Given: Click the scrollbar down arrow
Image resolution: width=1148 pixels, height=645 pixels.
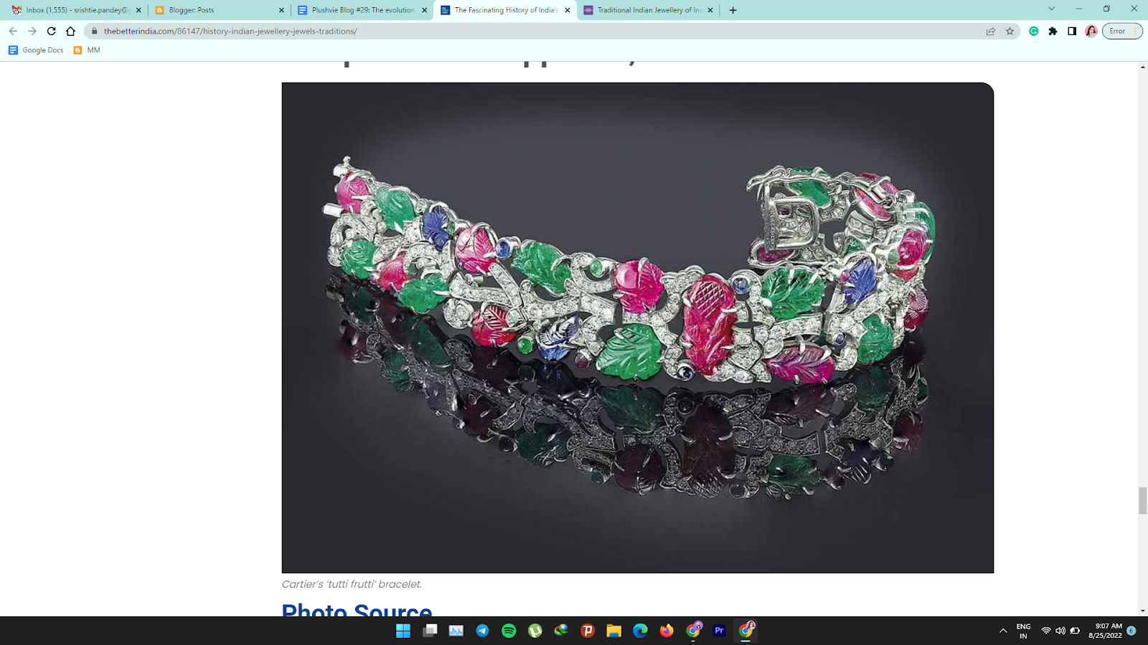Looking at the screenshot, I should click(1142, 611).
